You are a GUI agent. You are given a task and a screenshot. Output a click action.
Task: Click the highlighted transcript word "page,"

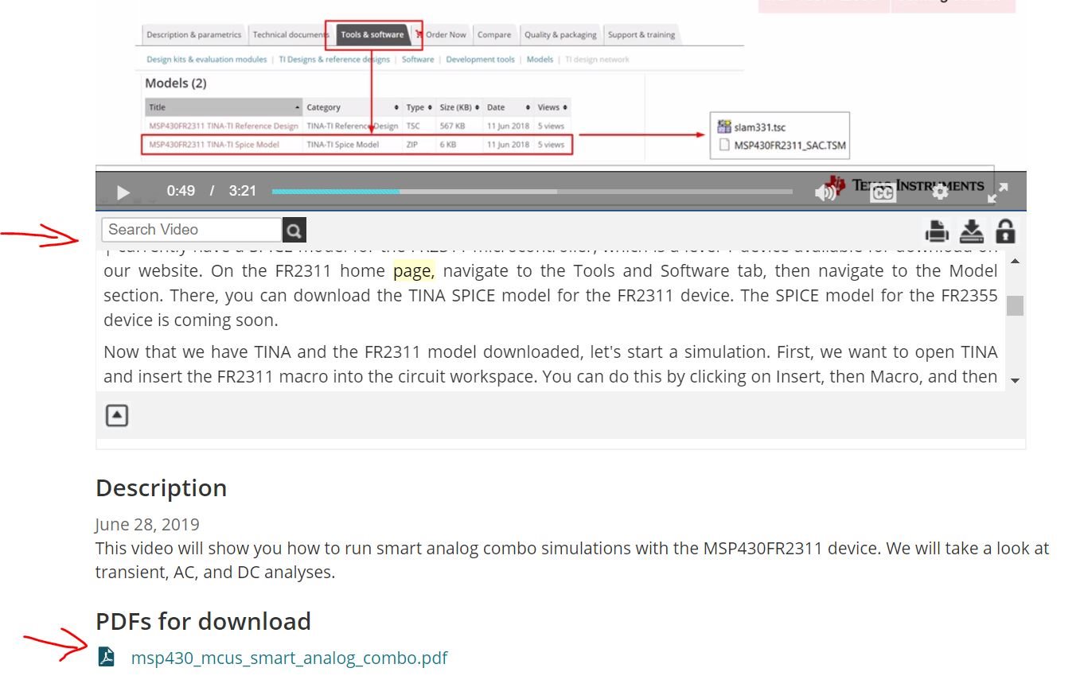point(414,270)
